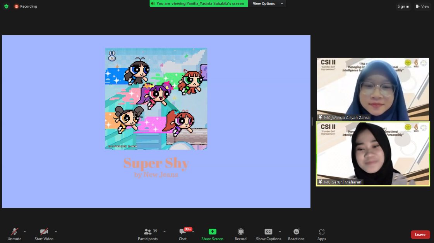The image size is (434, 243).
Task: Click the 99+ unread chat badge
Action: [x=188, y=229]
